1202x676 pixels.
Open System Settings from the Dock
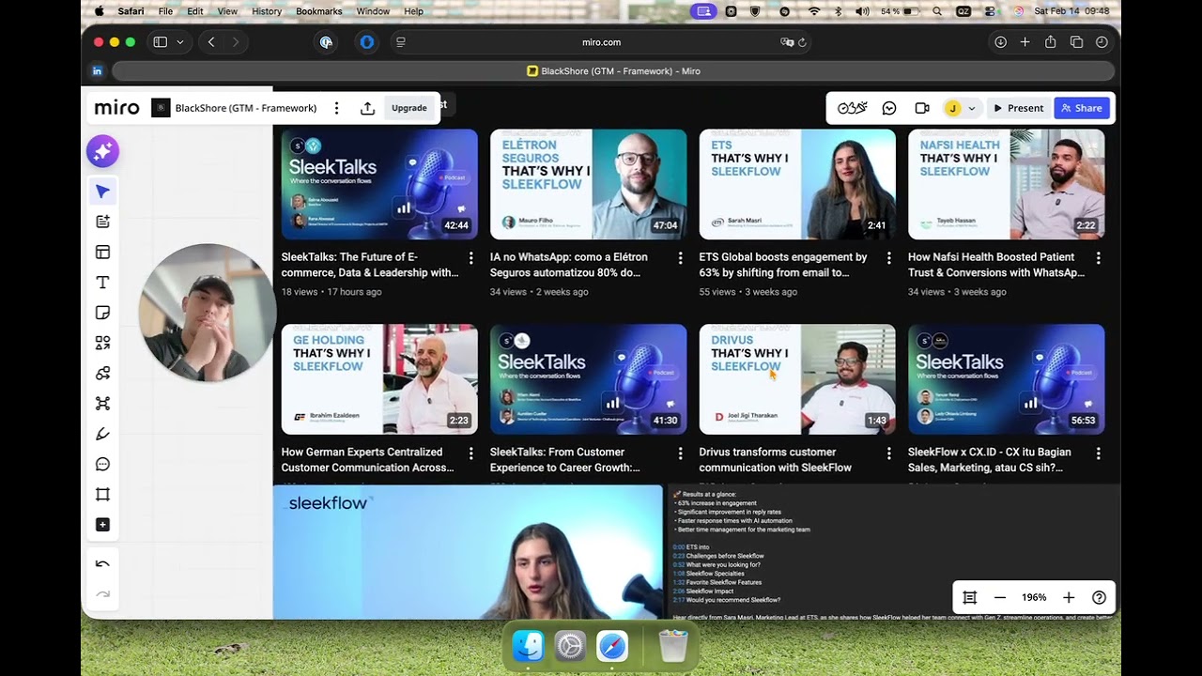pos(571,646)
